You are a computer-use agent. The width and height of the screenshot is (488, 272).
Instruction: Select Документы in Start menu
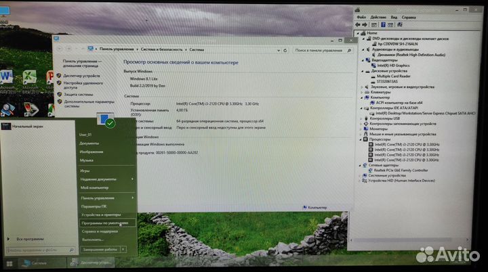pos(89,143)
